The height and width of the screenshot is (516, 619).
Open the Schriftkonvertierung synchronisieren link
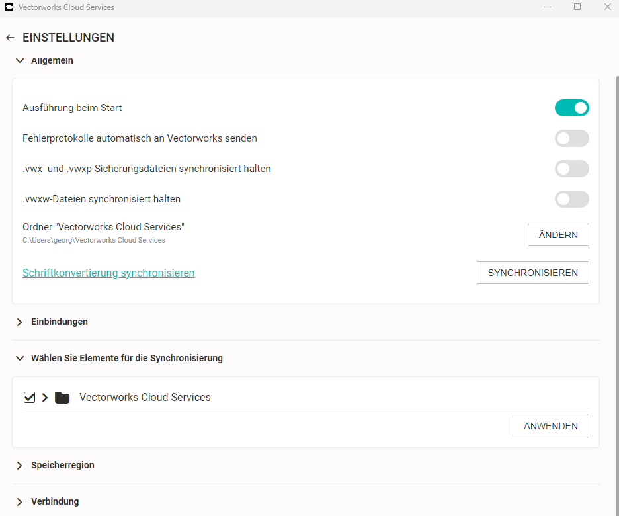[x=108, y=273]
